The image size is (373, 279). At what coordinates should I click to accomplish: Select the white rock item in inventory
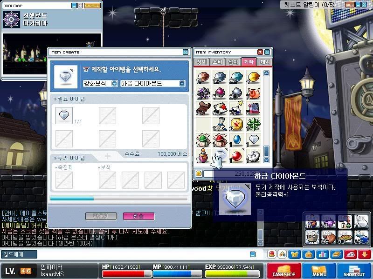pyautogui.click(x=253, y=156)
